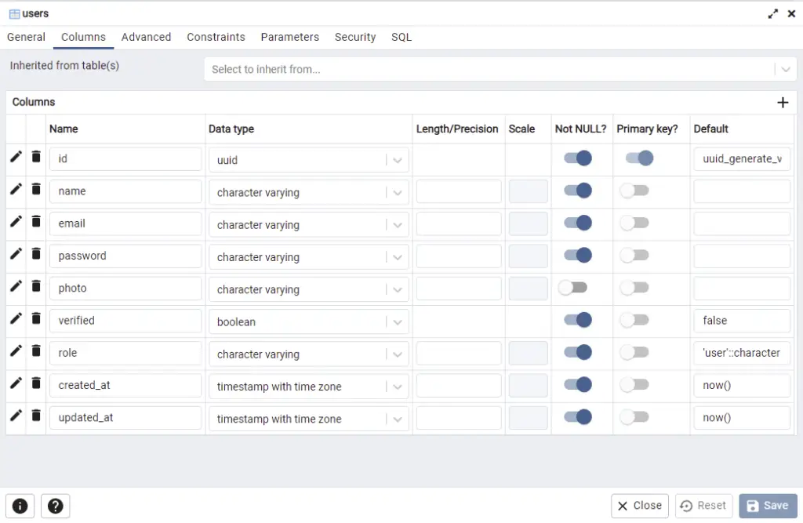Screen dimensions: 803x523
Task: Click the Default field for the verified column
Action: point(741,320)
